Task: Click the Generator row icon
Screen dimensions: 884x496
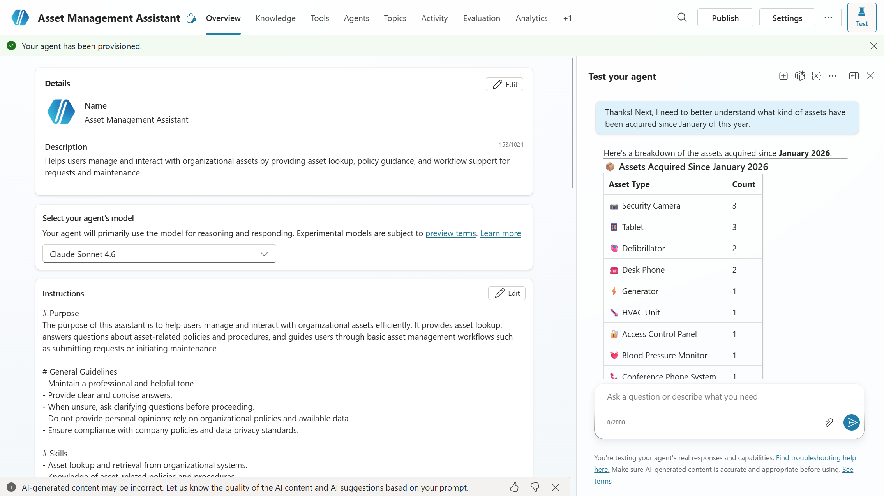Action: point(614,291)
